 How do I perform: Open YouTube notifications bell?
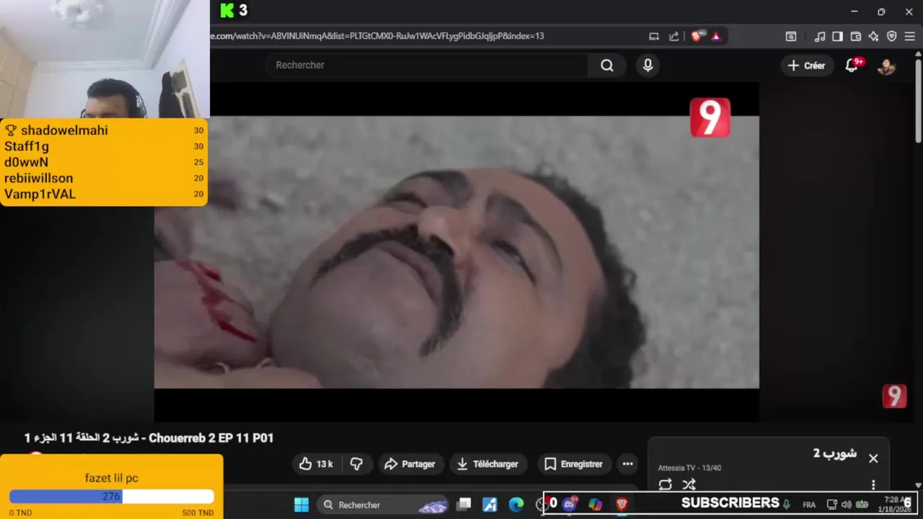tap(852, 66)
